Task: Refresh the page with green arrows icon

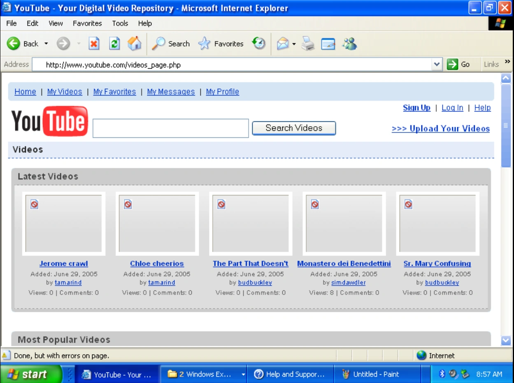Action: (114, 44)
